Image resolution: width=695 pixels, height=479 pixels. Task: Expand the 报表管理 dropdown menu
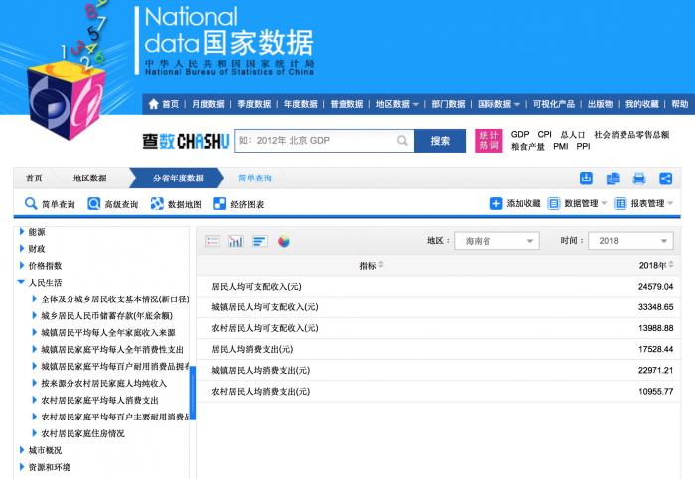click(x=644, y=203)
